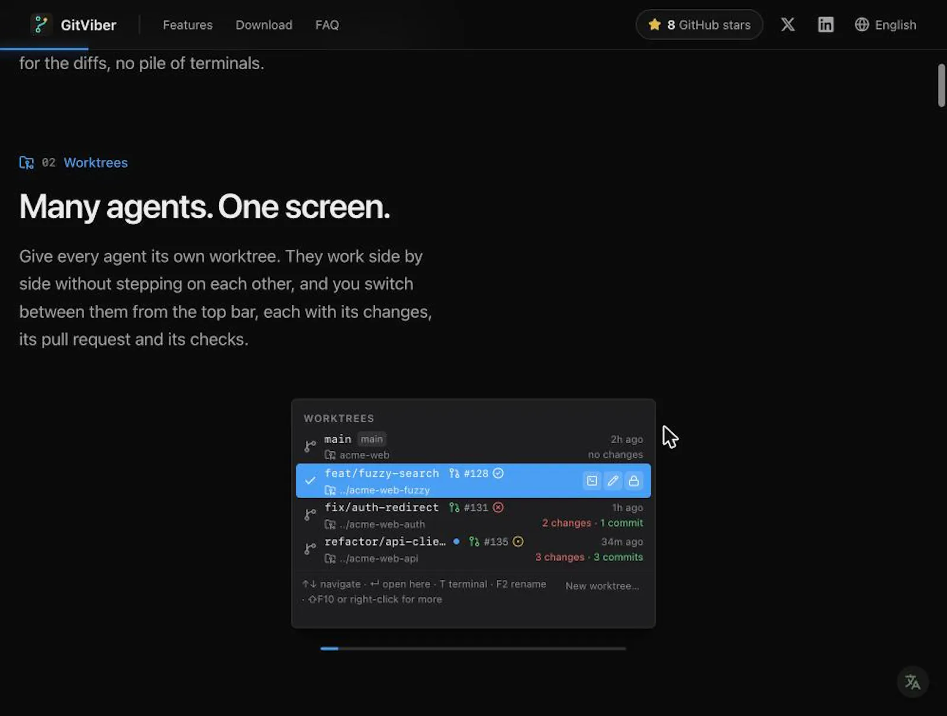Click the '../acme-web-auth' path text
The height and width of the screenshot is (716, 947).
(382, 524)
